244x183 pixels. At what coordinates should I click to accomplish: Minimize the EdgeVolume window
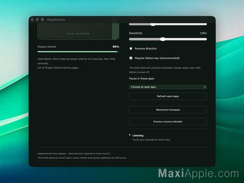37,20
